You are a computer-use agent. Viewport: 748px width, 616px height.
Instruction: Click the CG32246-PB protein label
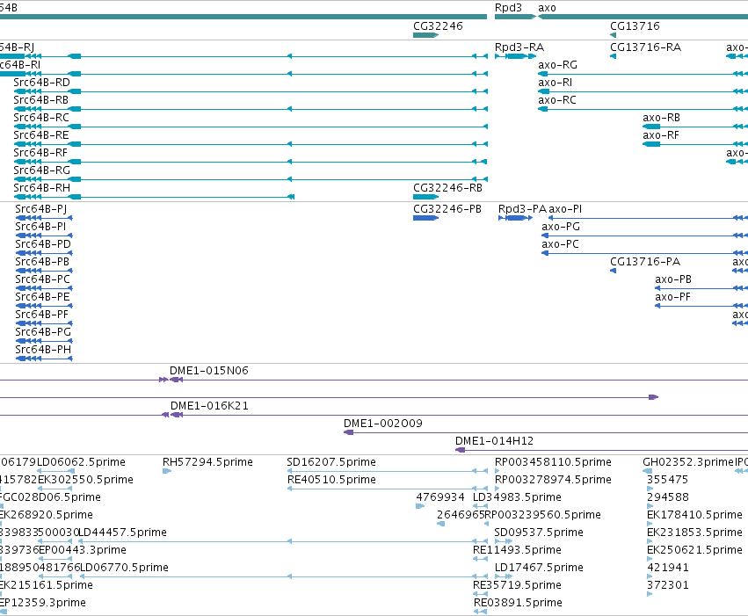pyautogui.click(x=447, y=209)
